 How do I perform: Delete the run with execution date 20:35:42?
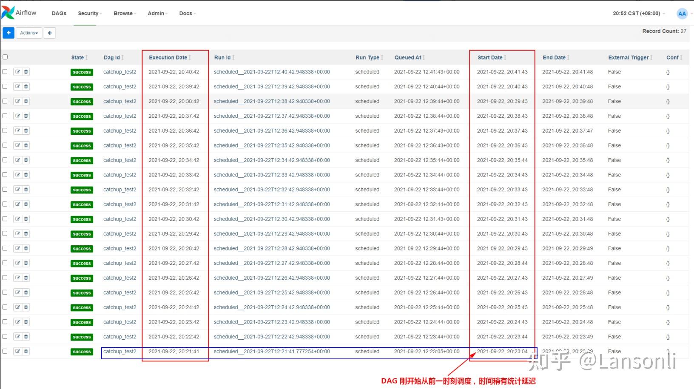click(26, 145)
